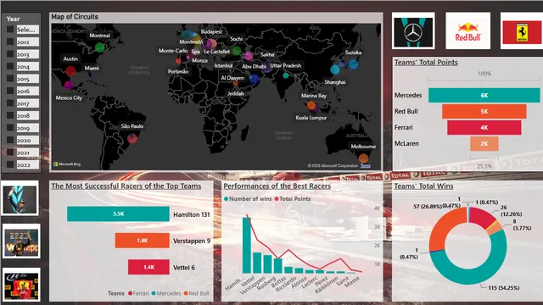Screen dimensions: 543x305
Task: Check the 2013 year checkbox
Action: (10, 54)
